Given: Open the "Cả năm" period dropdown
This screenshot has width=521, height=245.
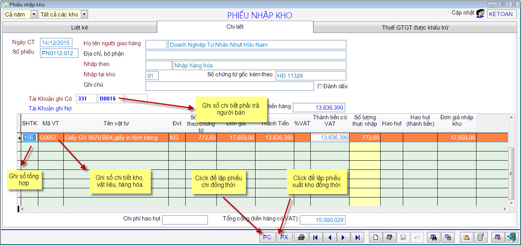Looking at the screenshot, I should click(x=33, y=15).
